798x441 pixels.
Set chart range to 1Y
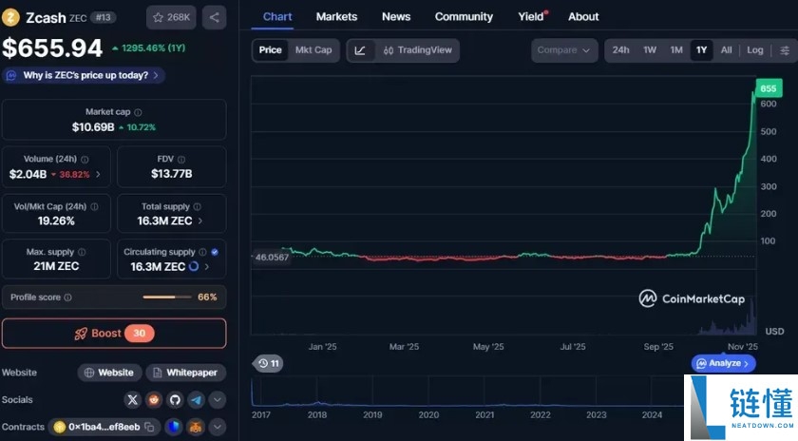tap(701, 50)
